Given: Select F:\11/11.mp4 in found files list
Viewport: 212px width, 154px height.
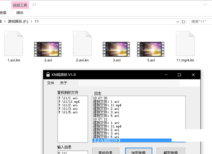Looking at the screenshot, I should click(x=69, y=102).
